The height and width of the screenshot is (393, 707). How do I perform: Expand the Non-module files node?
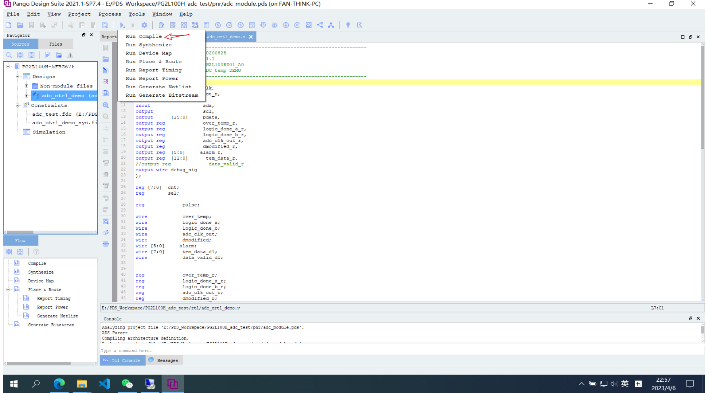tap(27, 86)
